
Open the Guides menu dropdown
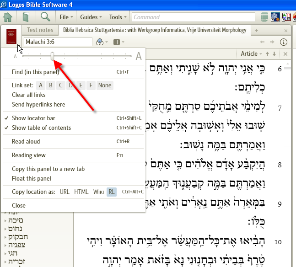point(91,17)
